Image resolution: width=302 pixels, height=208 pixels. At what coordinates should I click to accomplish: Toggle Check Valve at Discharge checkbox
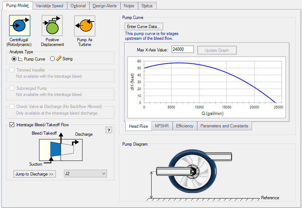point(12,107)
